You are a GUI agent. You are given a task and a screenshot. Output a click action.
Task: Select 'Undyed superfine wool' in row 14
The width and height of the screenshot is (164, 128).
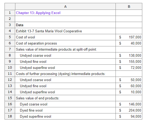tap(65, 92)
